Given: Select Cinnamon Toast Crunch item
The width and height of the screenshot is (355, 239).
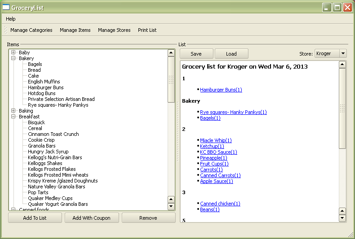Looking at the screenshot, I should (53, 134).
